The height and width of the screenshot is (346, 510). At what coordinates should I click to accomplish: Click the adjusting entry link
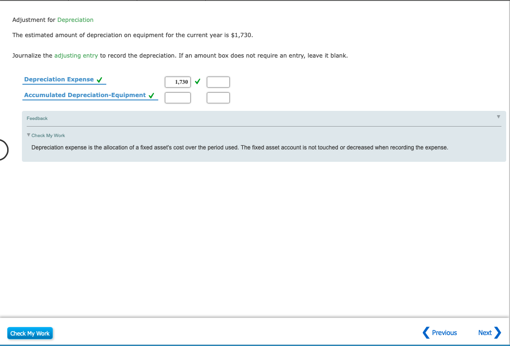[76, 55]
